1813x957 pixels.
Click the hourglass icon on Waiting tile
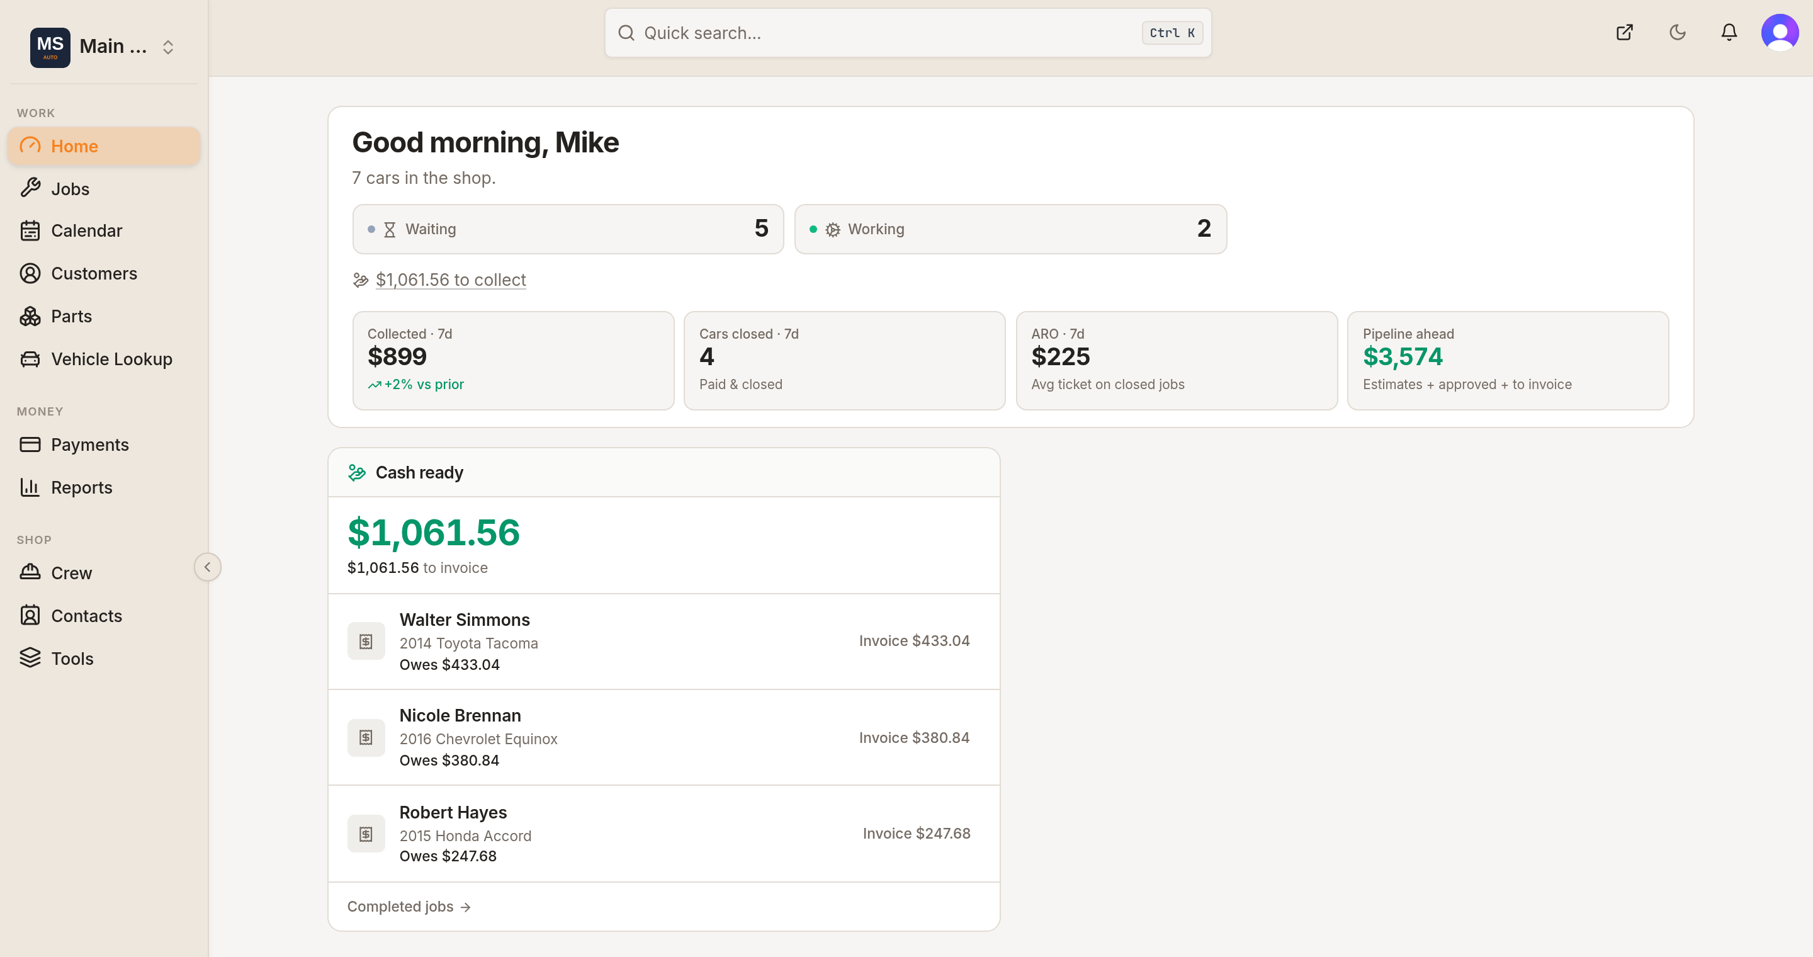tap(389, 229)
